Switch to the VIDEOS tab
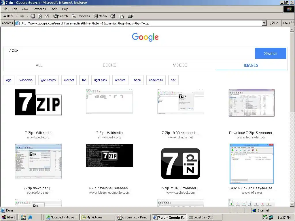This screenshot has width=295, height=221. click(180, 65)
